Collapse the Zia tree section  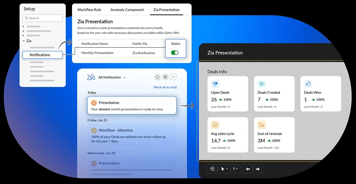(x=24, y=41)
